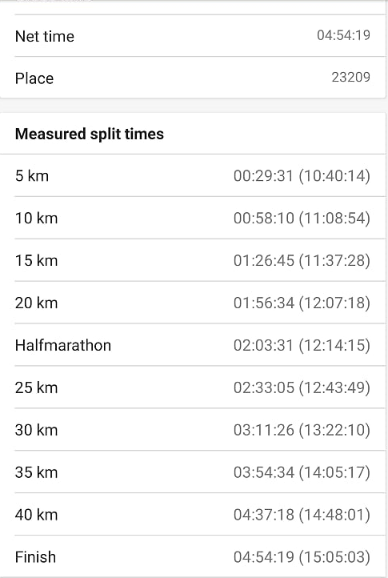The height and width of the screenshot is (578, 388).
Task: Click the place value 23209
Action: 350,77
